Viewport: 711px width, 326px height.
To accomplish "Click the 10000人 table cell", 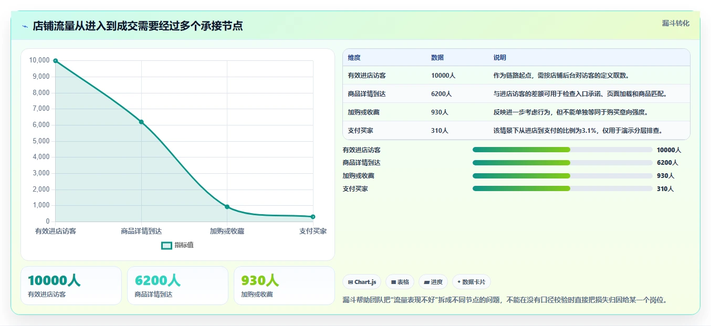I will [443, 76].
